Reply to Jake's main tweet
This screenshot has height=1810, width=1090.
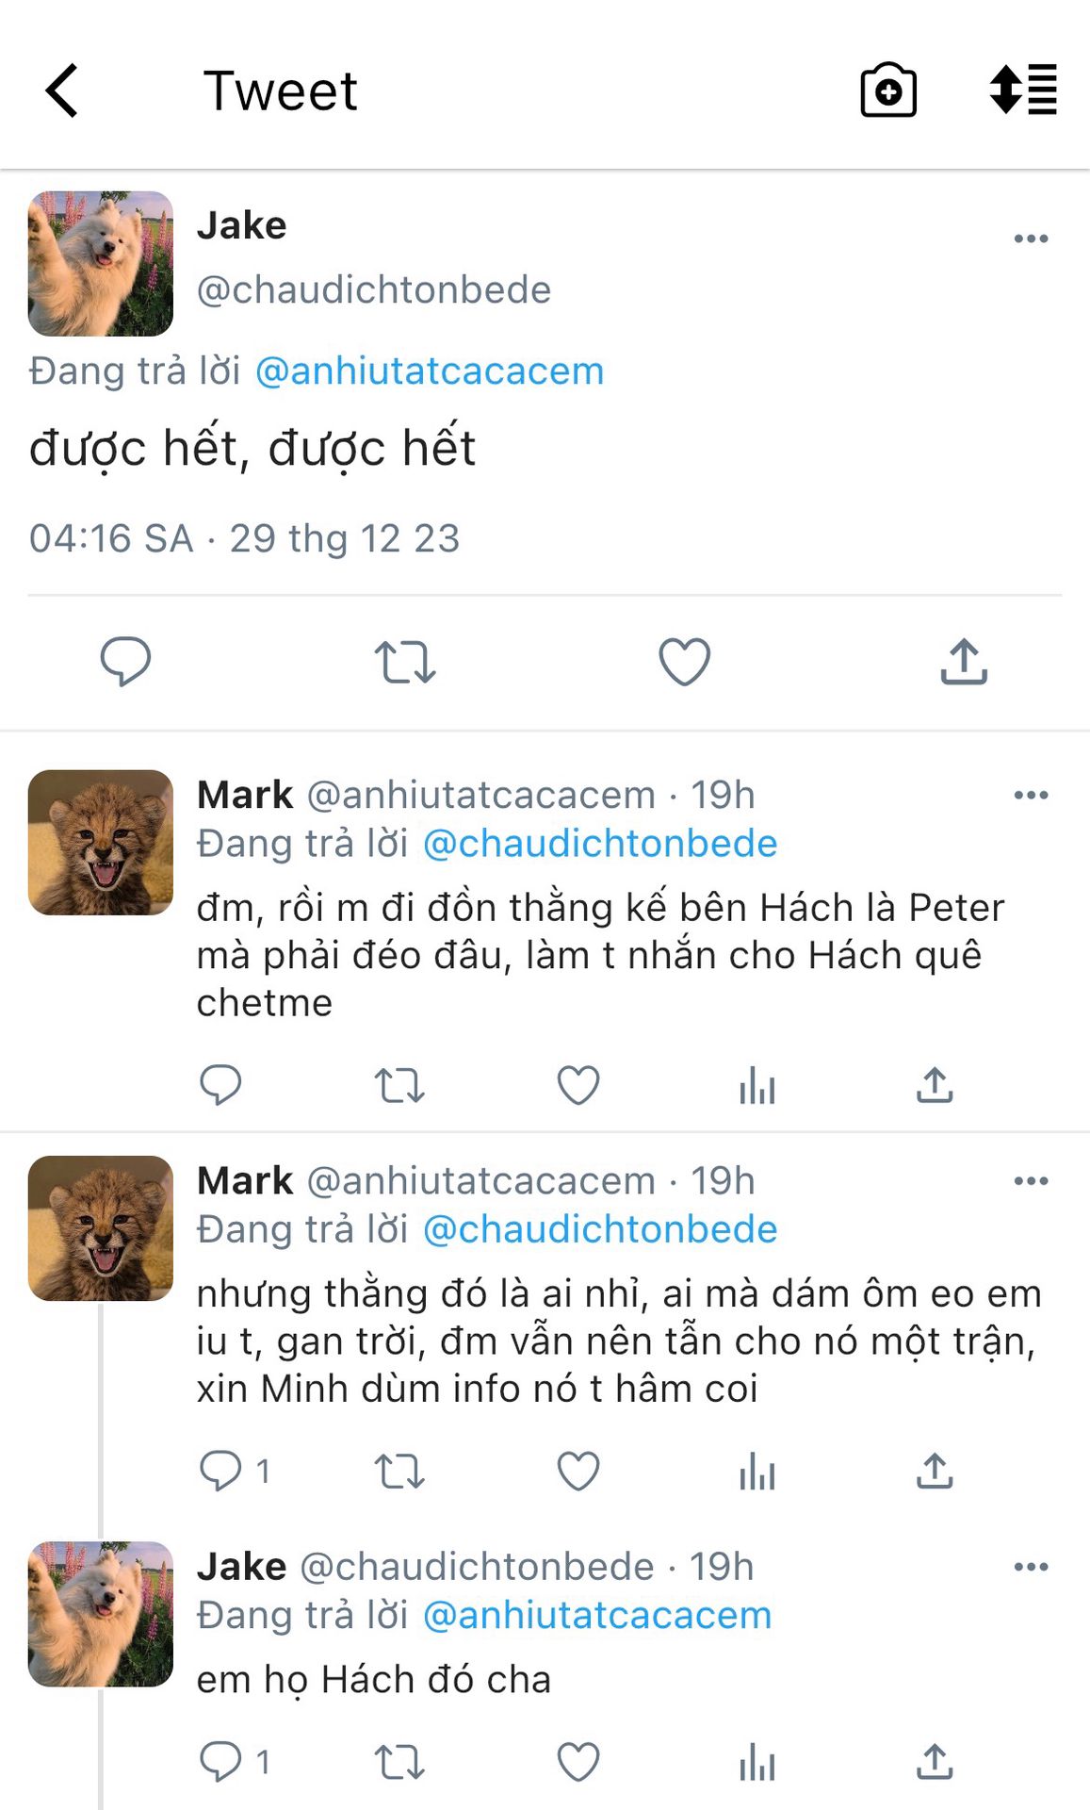125,661
